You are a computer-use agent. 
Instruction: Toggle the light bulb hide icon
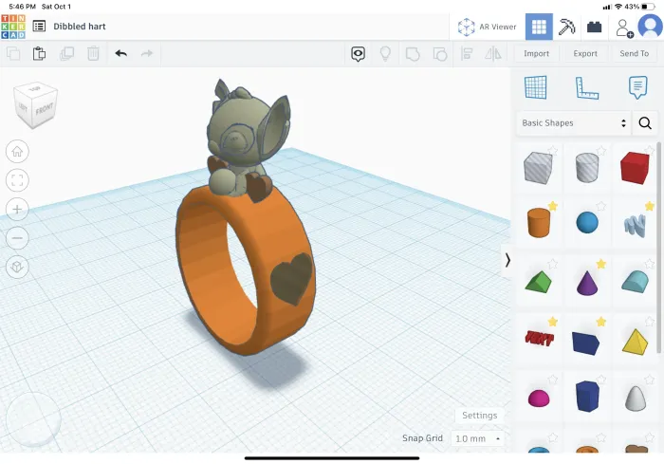coord(385,54)
